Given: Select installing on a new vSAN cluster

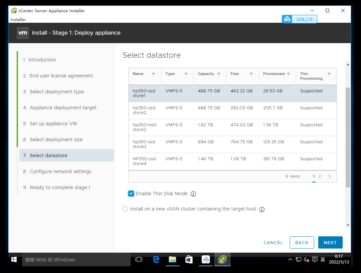Looking at the screenshot, I should click(125, 209).
